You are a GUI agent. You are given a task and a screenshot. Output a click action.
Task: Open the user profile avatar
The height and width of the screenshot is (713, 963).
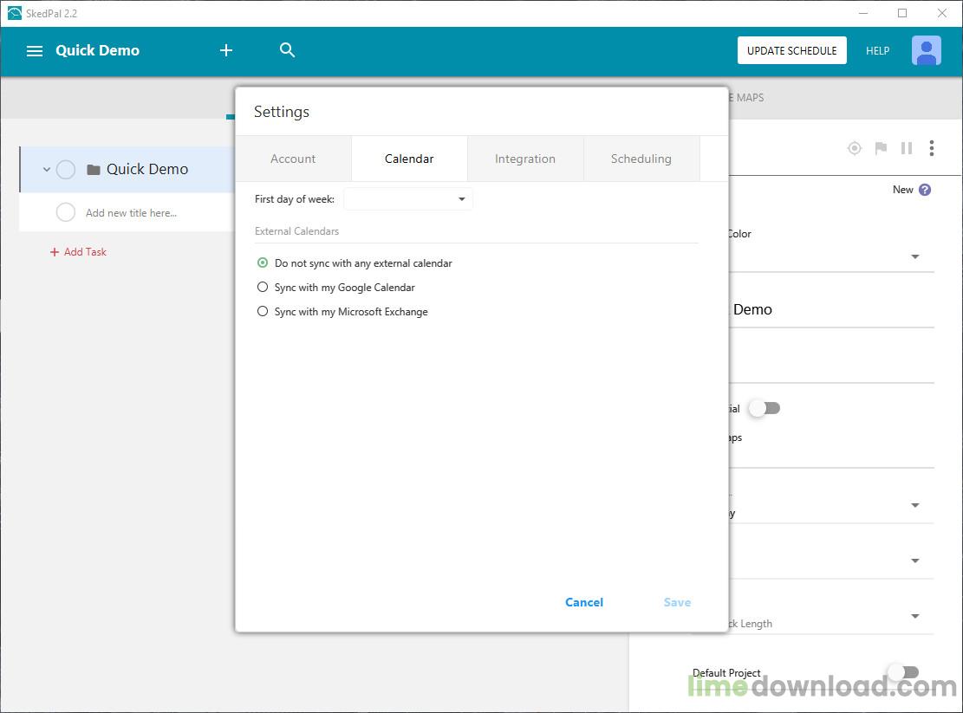coord(926,50)
